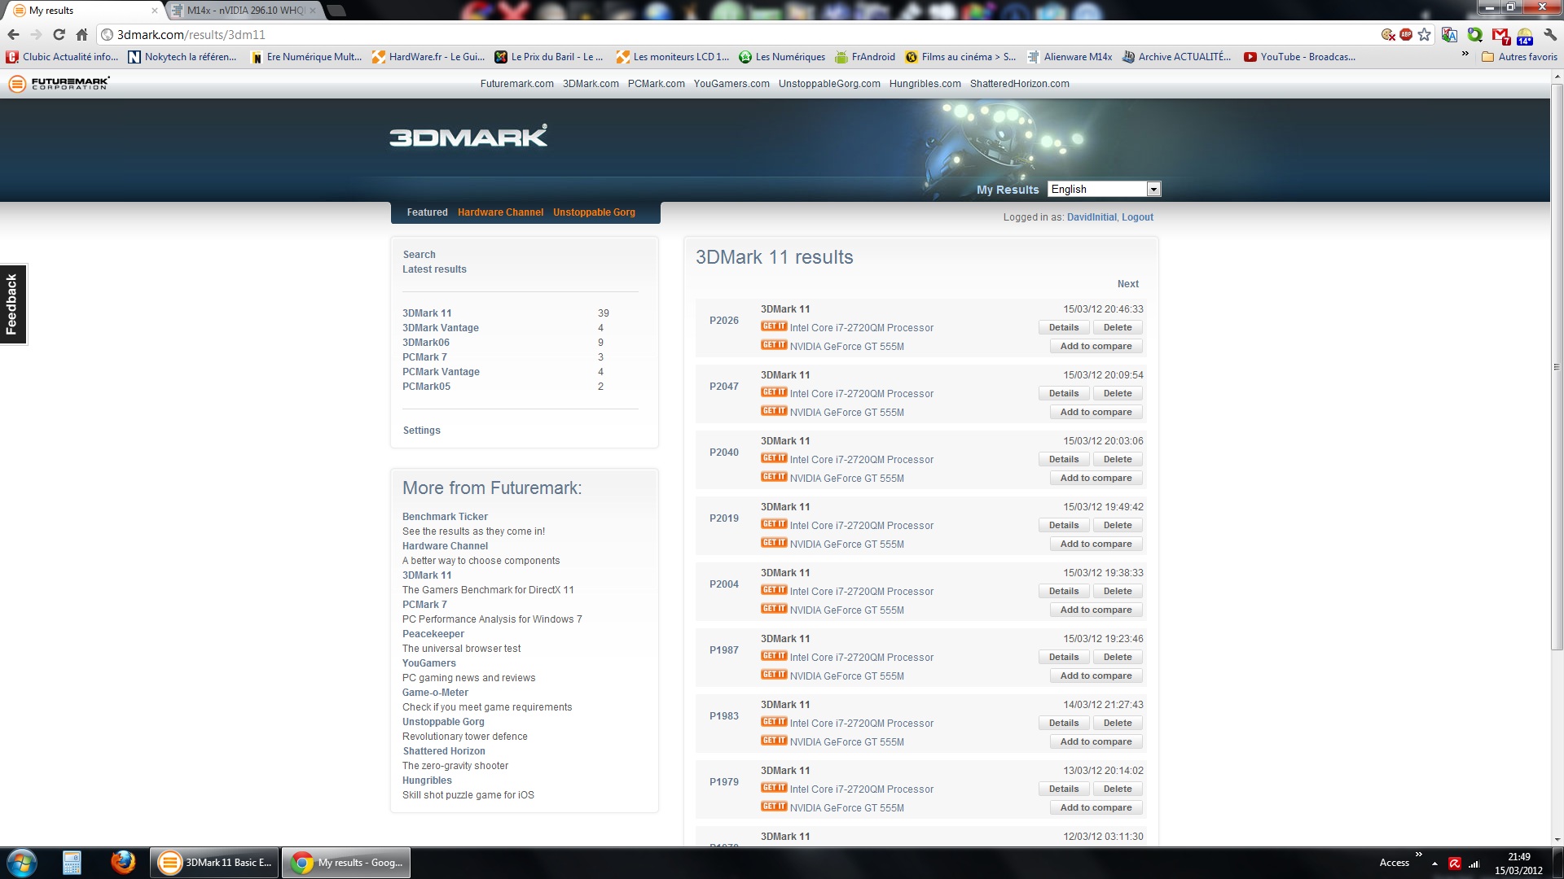Bookmark this page with the star icon
The image size is (1564, 879).
coord(1424,34)
